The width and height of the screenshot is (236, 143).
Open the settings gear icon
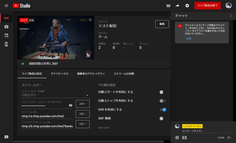(187, 6)
